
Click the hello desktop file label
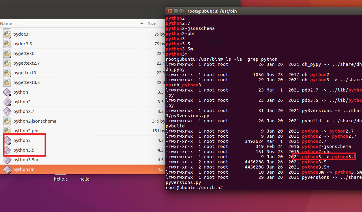(84, 179)
